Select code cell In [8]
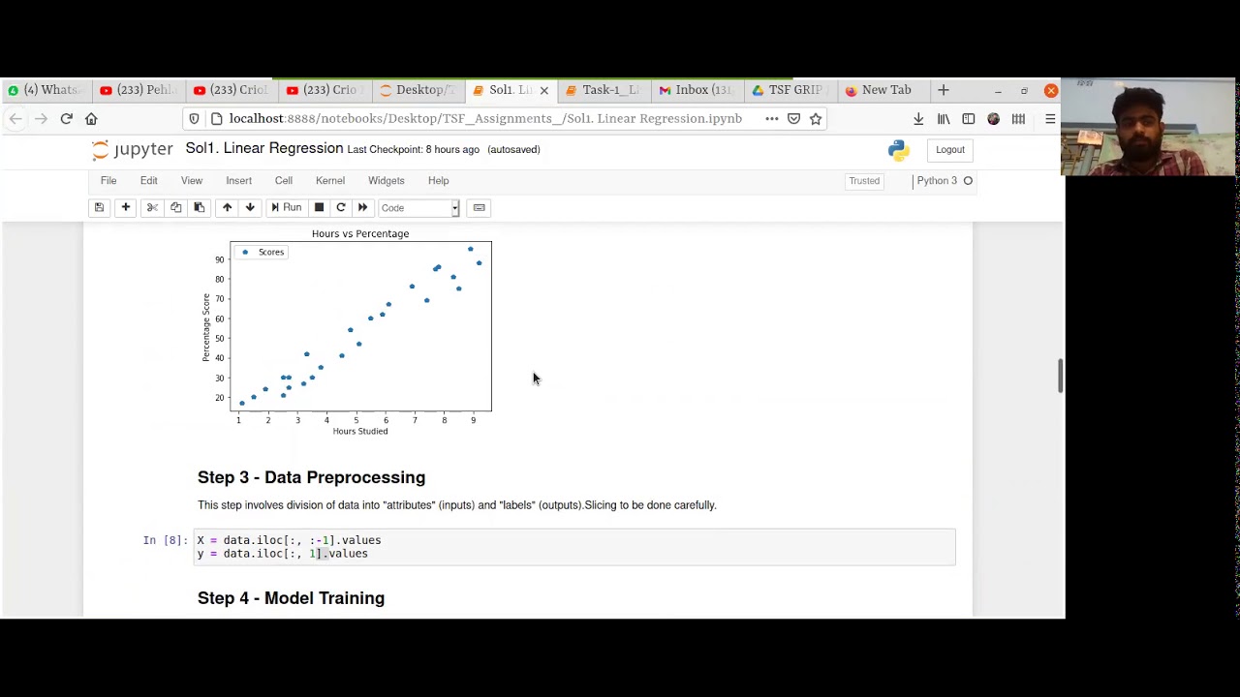The height and width of the screenshot is (697, 1240). pos(575,547)
